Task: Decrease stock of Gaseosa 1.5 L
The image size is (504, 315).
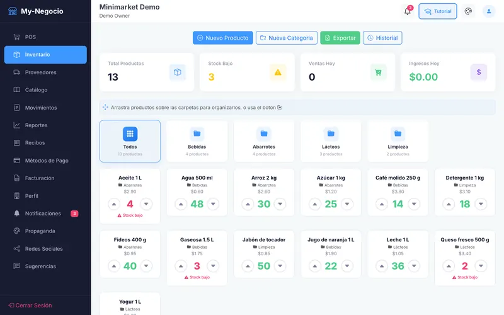Action: coord(213,266)
